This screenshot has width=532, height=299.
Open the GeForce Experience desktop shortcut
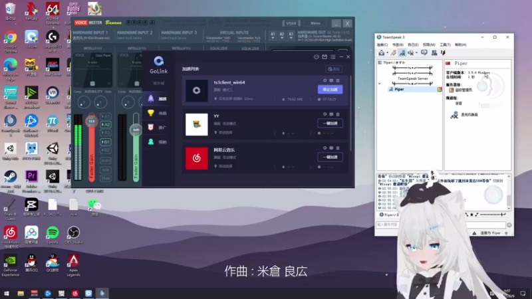point(11,265)
